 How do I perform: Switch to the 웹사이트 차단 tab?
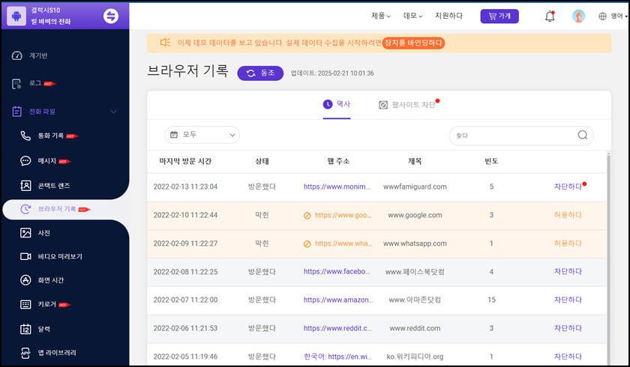409,105
